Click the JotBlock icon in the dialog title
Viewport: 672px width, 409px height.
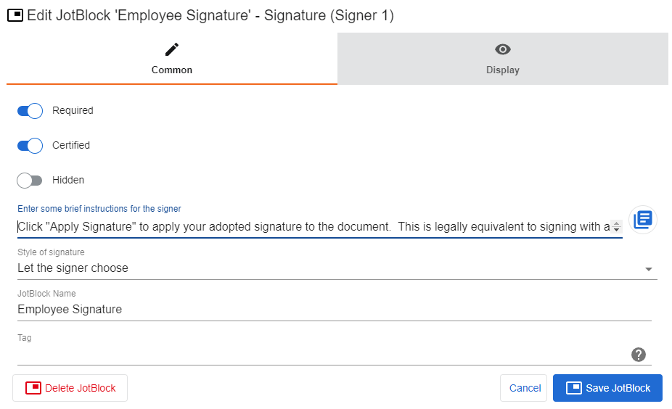[15, 16]
